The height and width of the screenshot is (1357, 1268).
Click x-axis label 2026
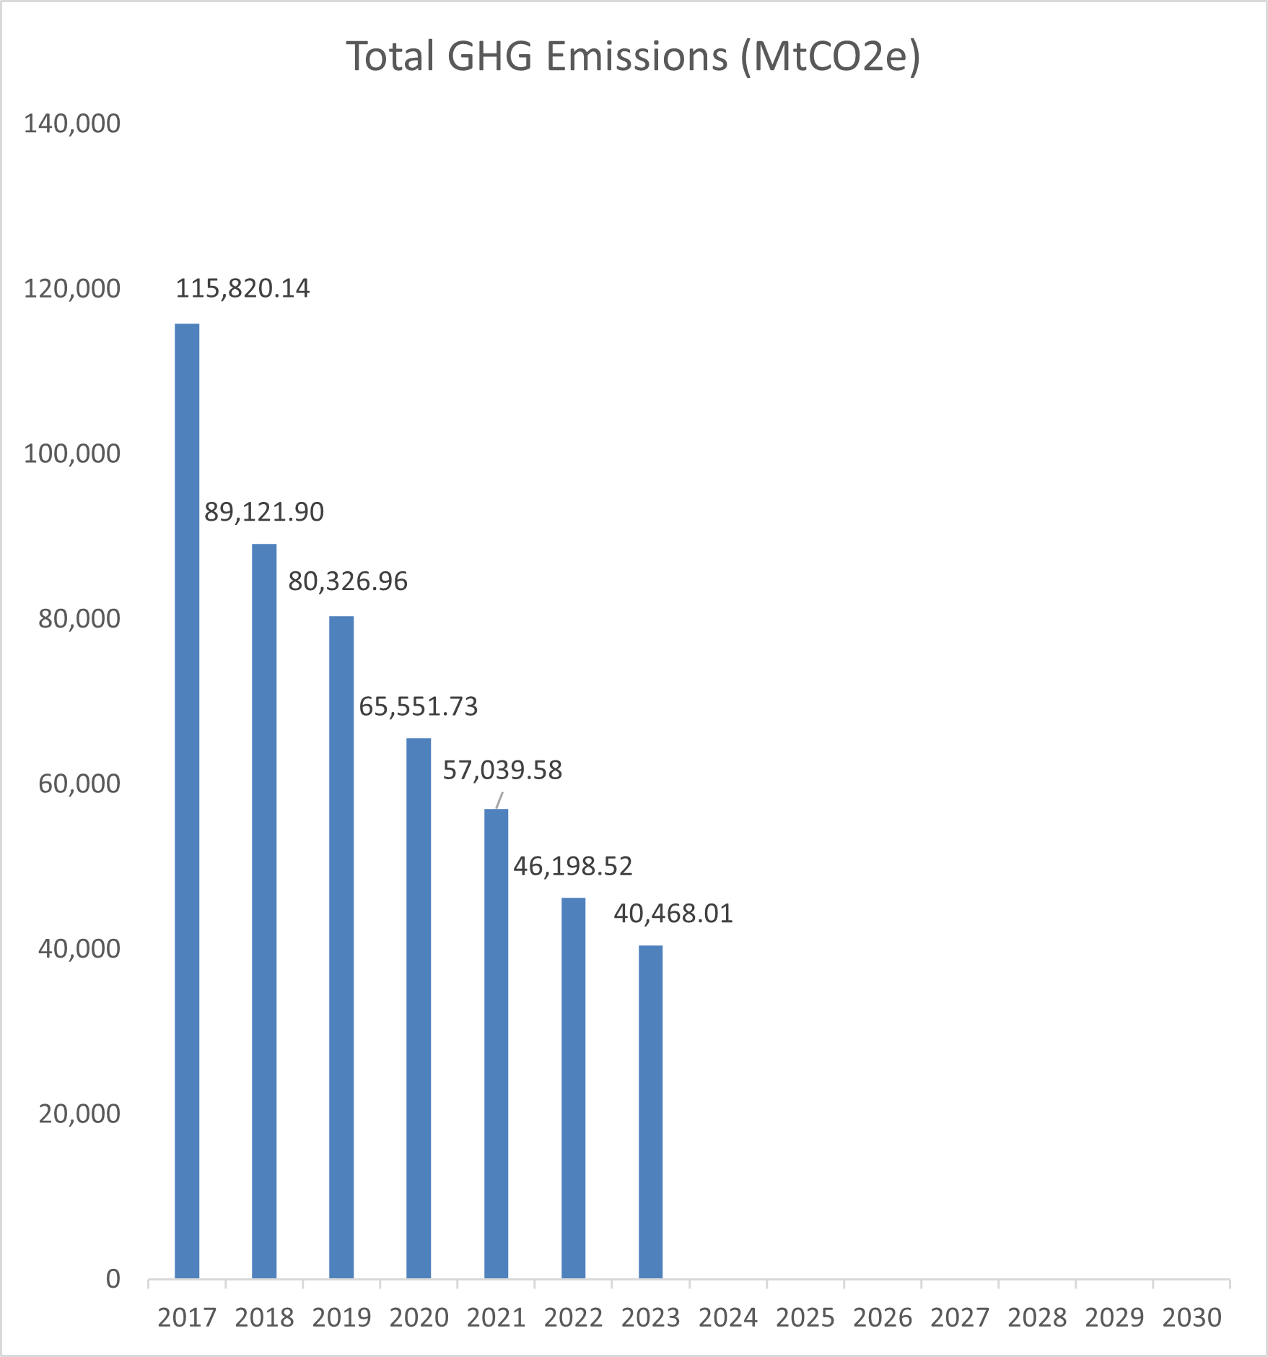click(883, 1318)
